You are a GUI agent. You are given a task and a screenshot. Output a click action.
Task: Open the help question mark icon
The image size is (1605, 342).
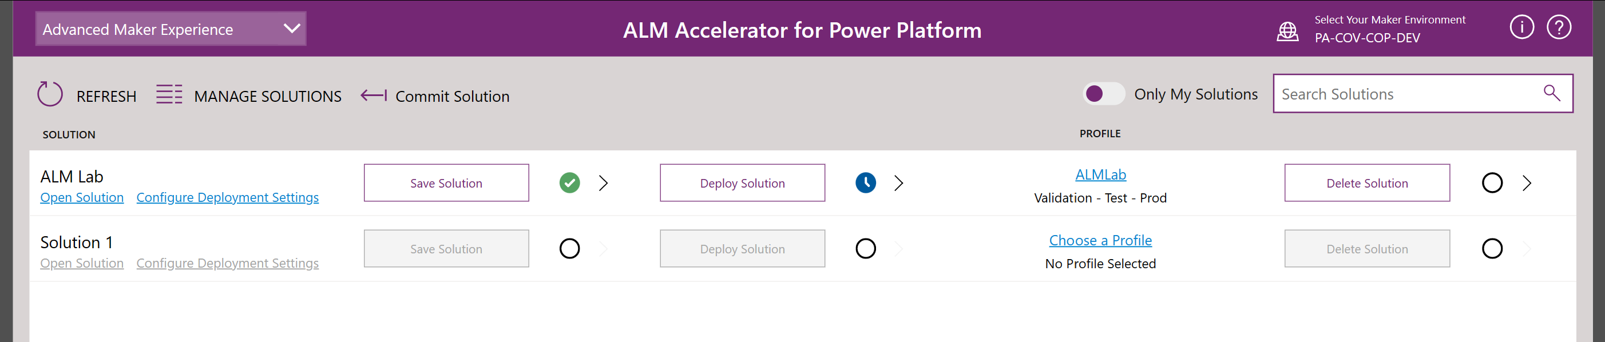pyautogui.click(x=1559, y=27)
